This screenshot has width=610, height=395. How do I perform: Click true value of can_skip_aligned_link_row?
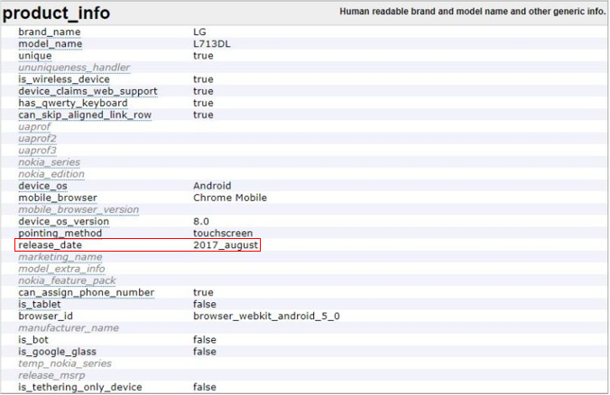(x=203, y=115)
